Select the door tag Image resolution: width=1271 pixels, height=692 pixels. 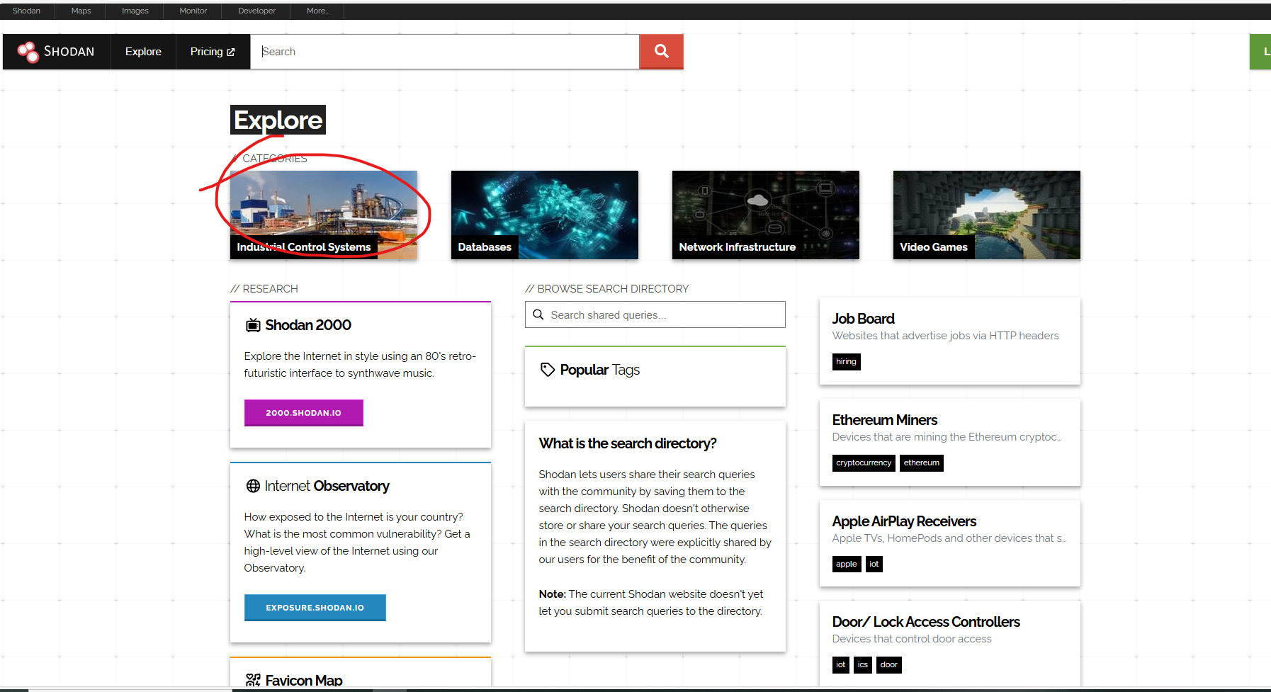(x=889, y=665)
